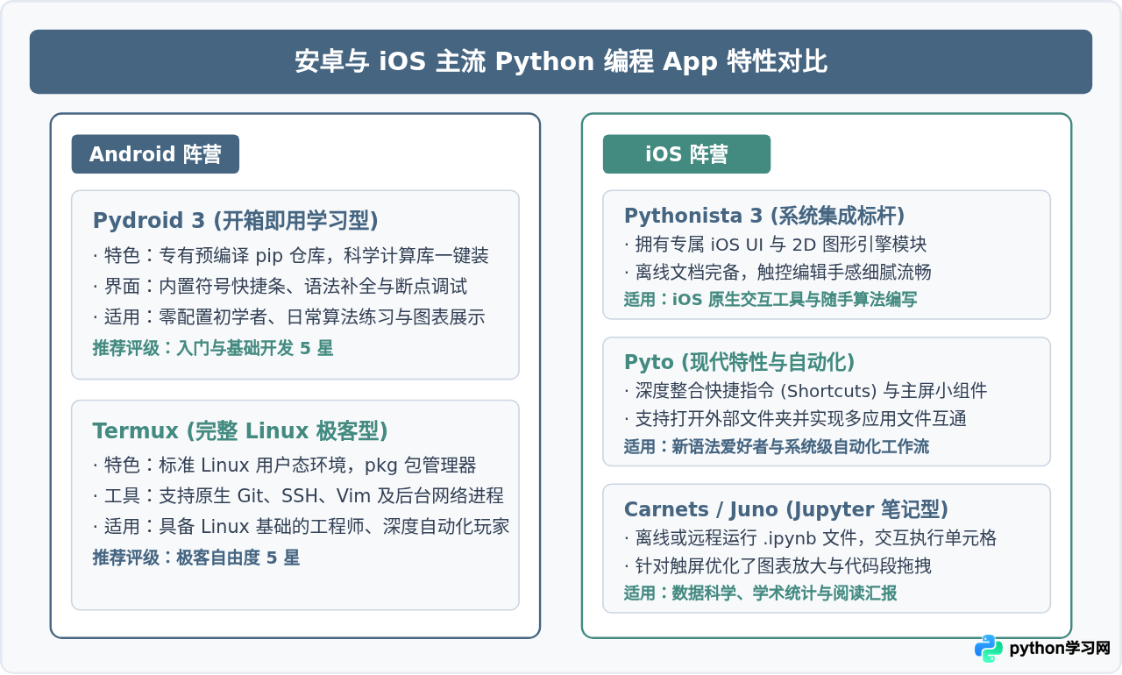Click the line "针对触屏优化了图表放大与代码段拖拽"
Viewport: 1122px width, 675px height.
(778, 566)
